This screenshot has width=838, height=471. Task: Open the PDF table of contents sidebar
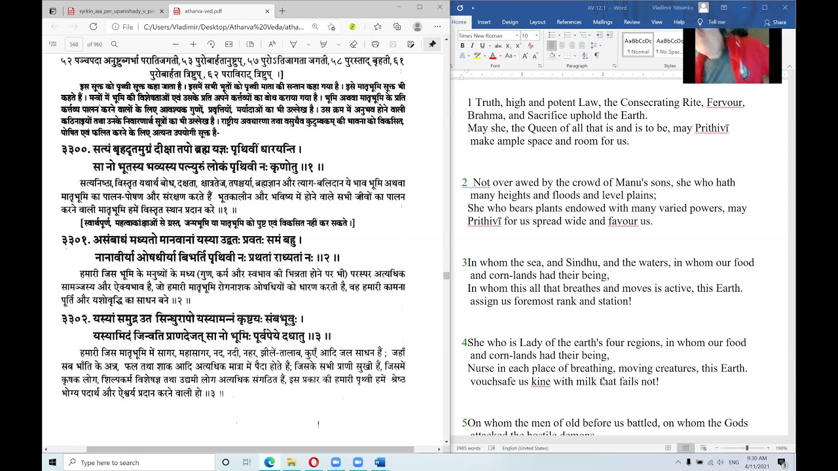tap(52, 44)
